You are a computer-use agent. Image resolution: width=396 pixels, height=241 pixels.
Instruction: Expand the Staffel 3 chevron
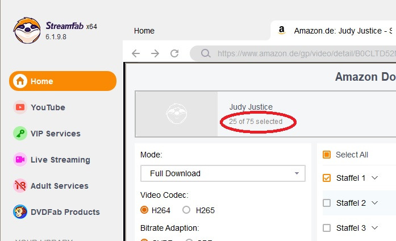click(374, 228)
